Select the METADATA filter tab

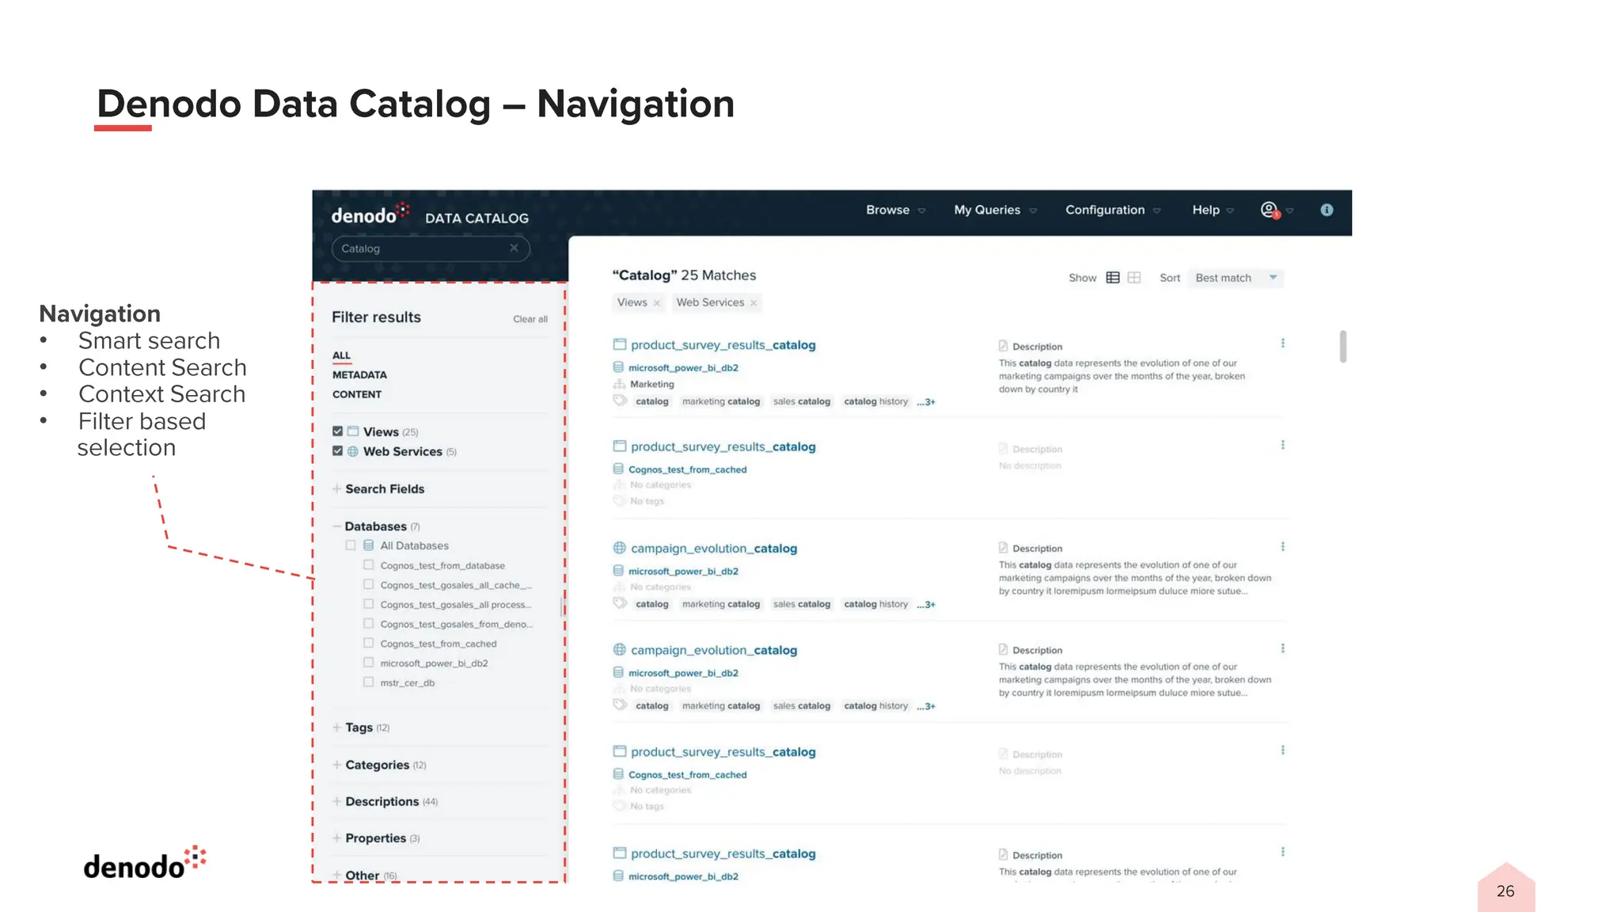point(359,375)
